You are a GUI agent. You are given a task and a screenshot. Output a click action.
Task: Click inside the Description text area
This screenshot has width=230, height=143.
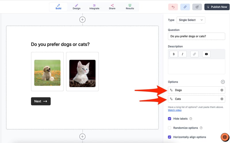click(196, 67)
